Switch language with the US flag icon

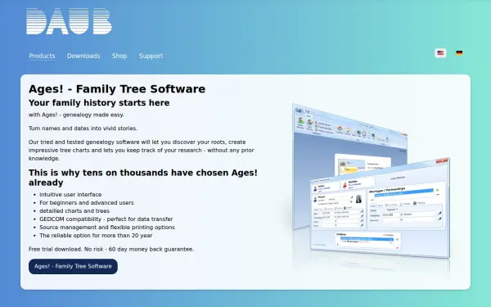coord(440,53)
